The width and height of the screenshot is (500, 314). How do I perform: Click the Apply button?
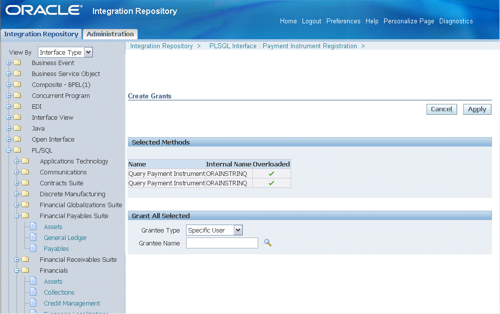(477, 109)
